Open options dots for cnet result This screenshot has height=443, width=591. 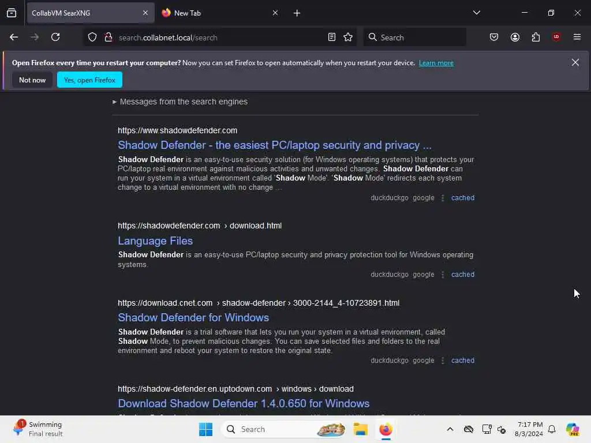tap(443, 361)
